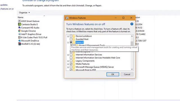
Task: Open the 'features on or' sidebar link
Action: point(7,9)
